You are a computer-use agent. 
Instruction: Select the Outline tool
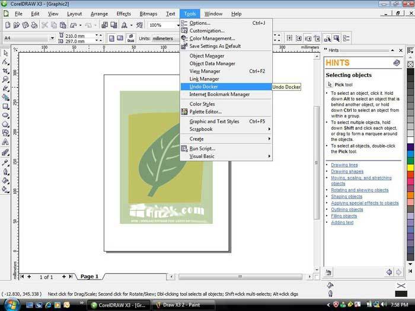tap(5, 172)
